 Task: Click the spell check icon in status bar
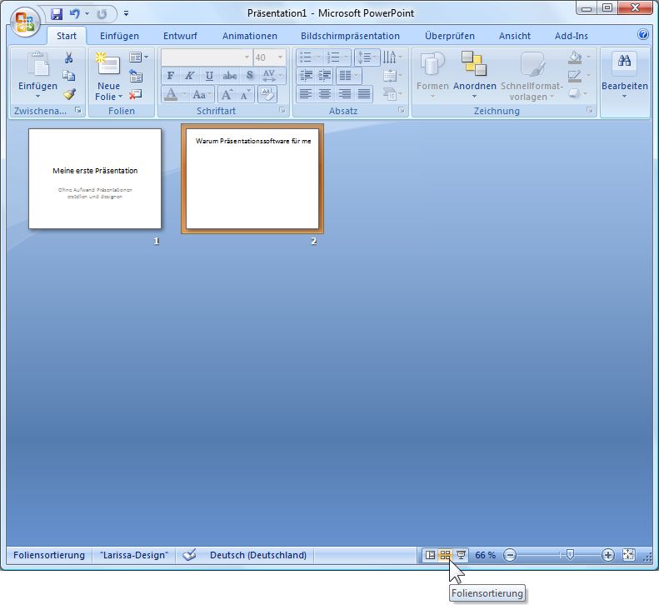(189, 555)
